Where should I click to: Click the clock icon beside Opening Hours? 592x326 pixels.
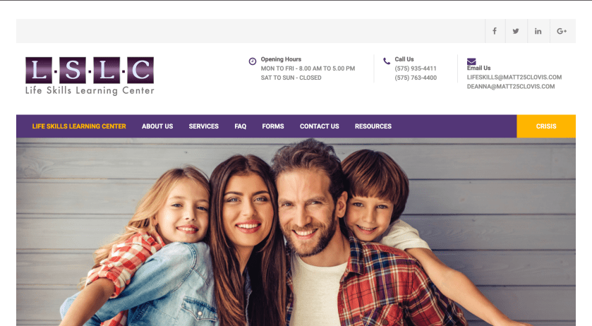[253, 61]
